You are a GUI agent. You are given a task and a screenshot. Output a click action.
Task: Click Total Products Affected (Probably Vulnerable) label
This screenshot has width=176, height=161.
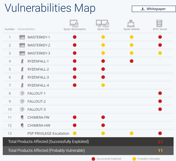(x=46, y=150)
